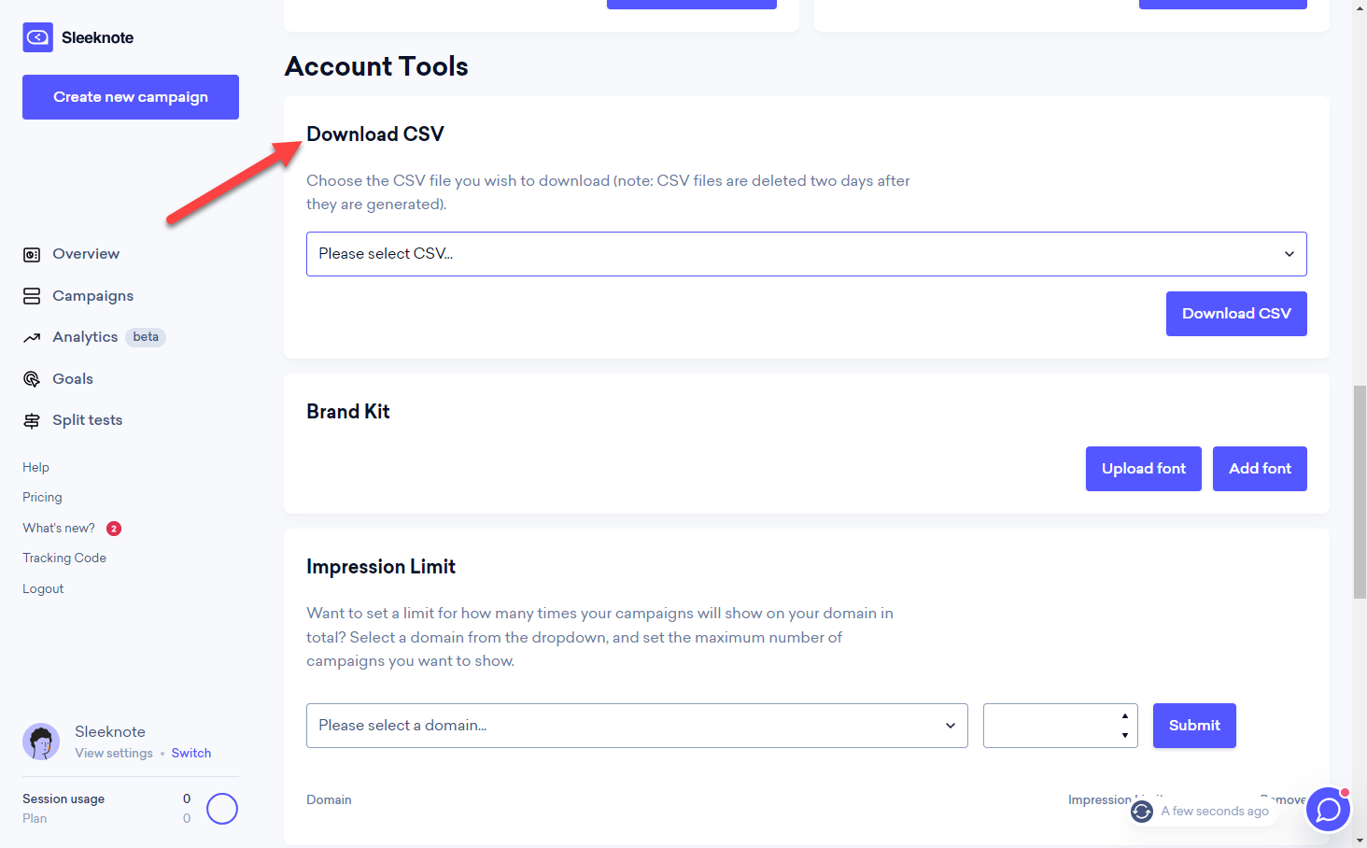1367x848 pixels.
Task: Open the Overview icon in sidebar
Action: click(x=32, y=254)
